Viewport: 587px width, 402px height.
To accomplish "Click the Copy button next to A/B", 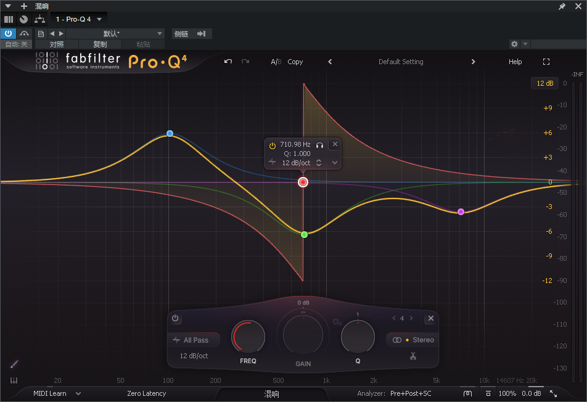I will [294, 62].
